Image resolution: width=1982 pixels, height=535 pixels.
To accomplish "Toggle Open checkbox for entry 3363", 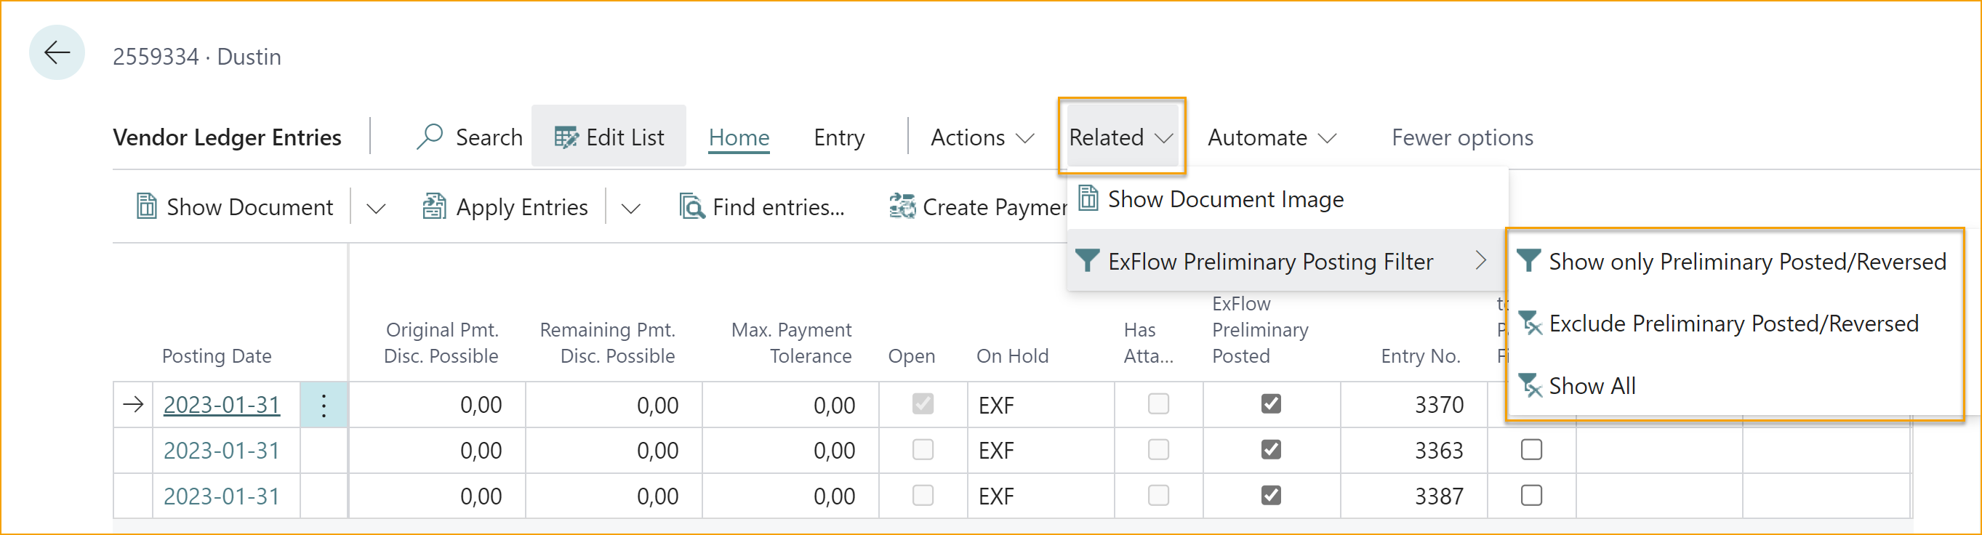I will (923, 449).
